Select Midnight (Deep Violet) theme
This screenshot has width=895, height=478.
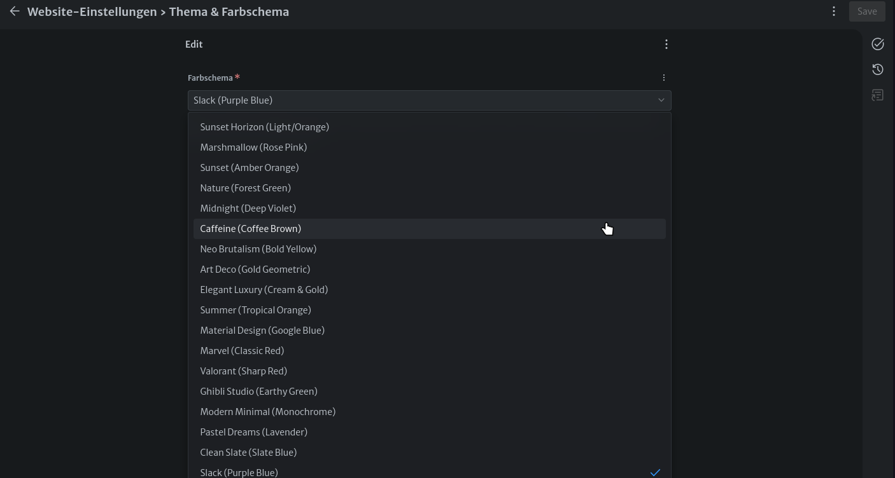click(248, 208)
